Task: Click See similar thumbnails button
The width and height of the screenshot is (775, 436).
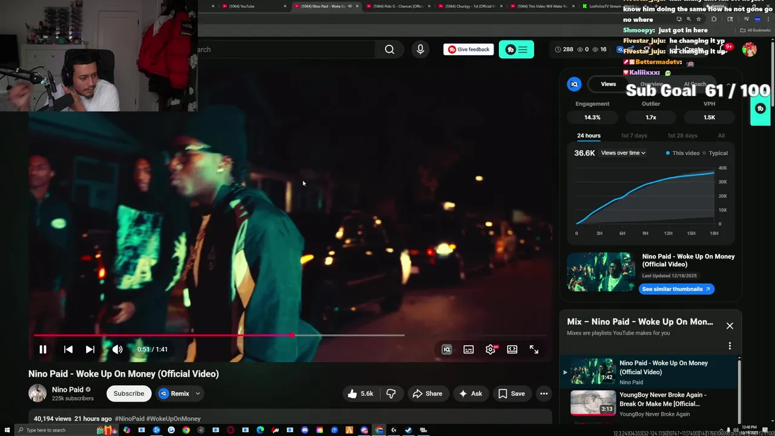Action: [x=676, y=289]
